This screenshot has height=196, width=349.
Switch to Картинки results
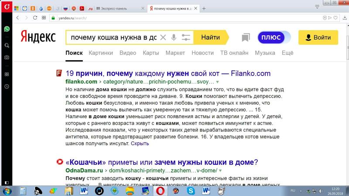(101, 53)
